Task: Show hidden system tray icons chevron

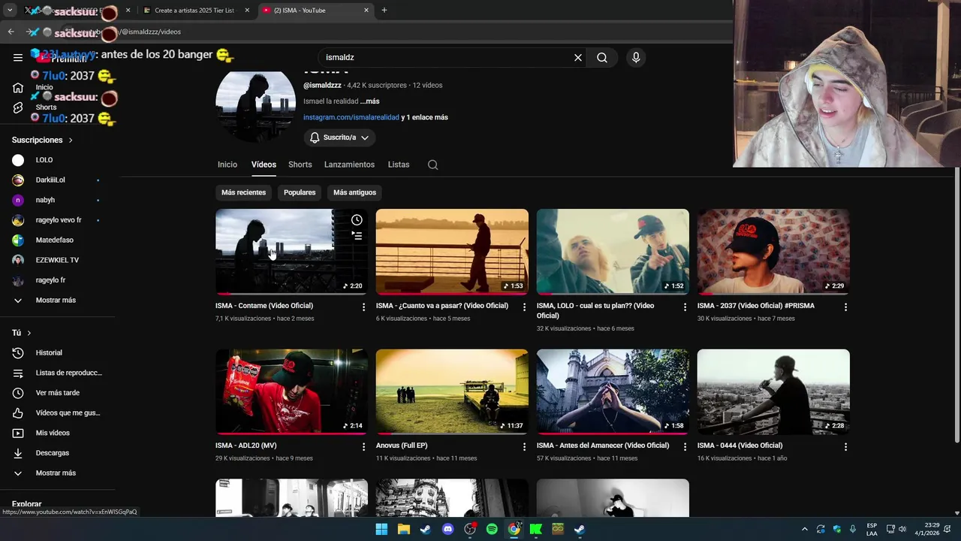Action: [804, 529]
